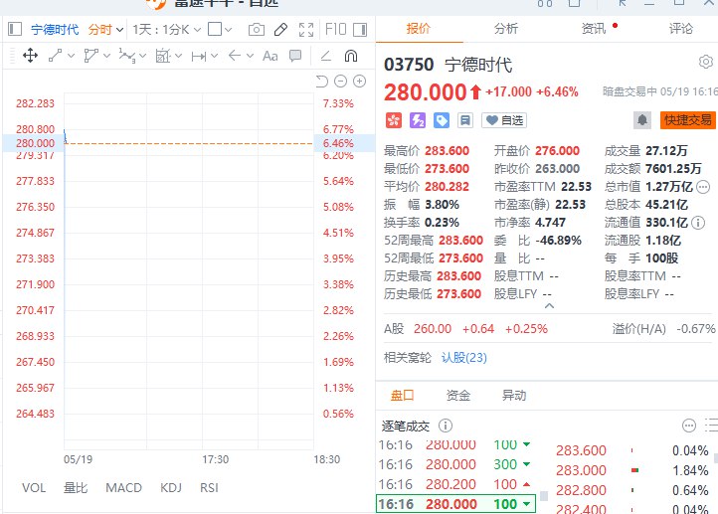Select the numbered wave line tool
The image size is (718, 514).
126,56
